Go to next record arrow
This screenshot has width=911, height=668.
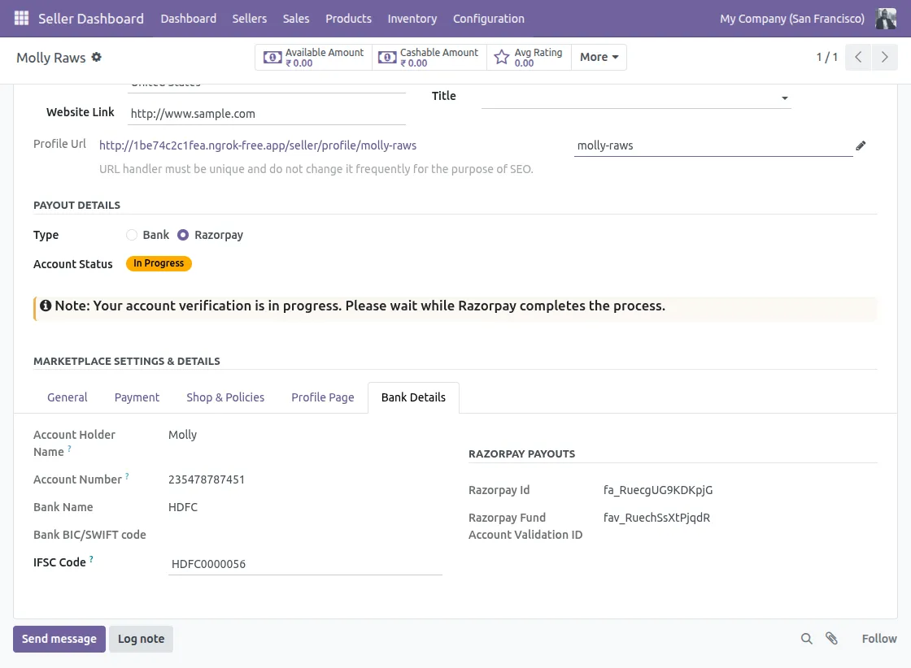(883, 58)
